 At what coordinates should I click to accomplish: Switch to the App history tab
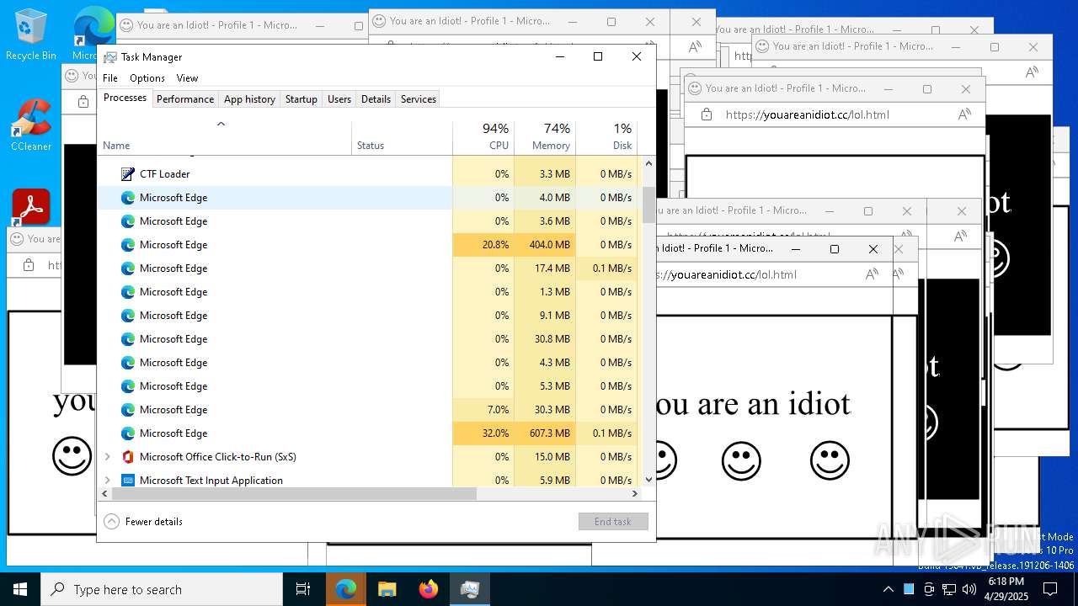249,99
